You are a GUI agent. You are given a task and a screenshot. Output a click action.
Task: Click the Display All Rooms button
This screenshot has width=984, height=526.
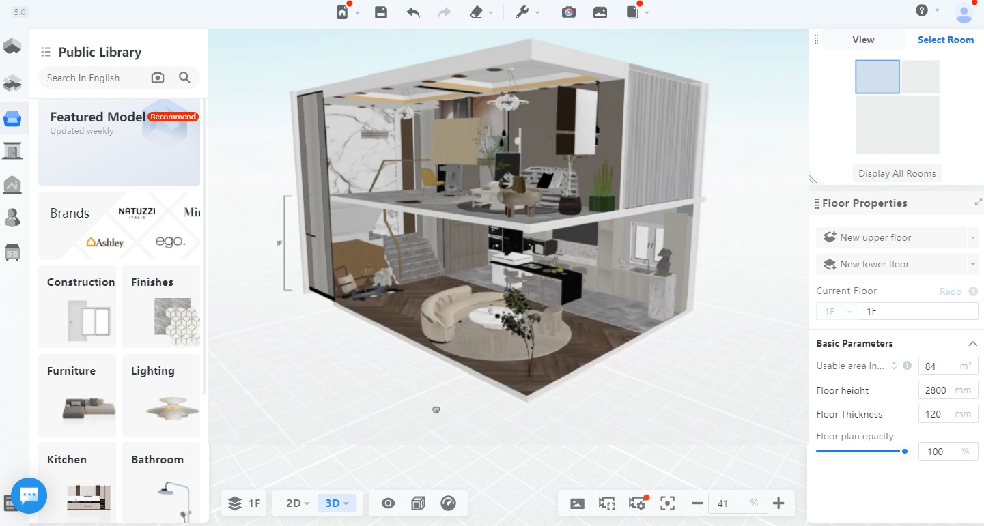click(x=897, y=173)
